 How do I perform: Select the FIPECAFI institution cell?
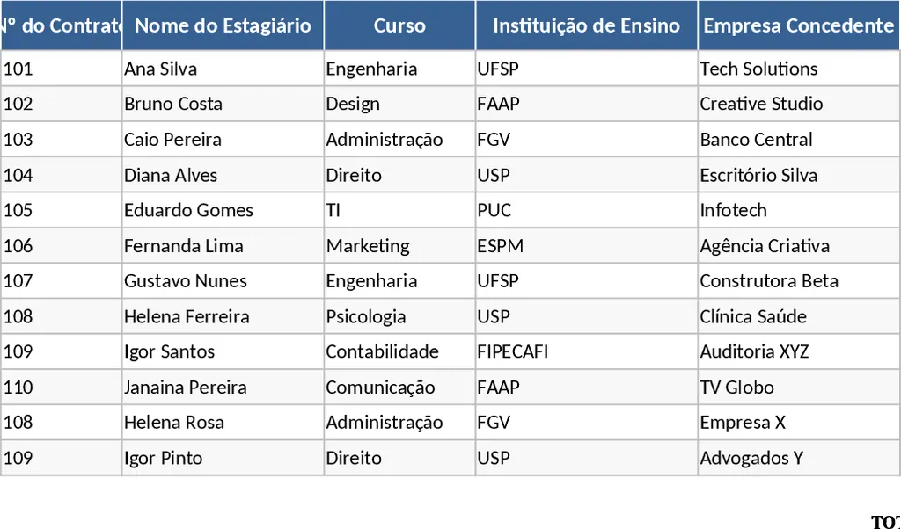pyautogui.click(x=586, y=351)
